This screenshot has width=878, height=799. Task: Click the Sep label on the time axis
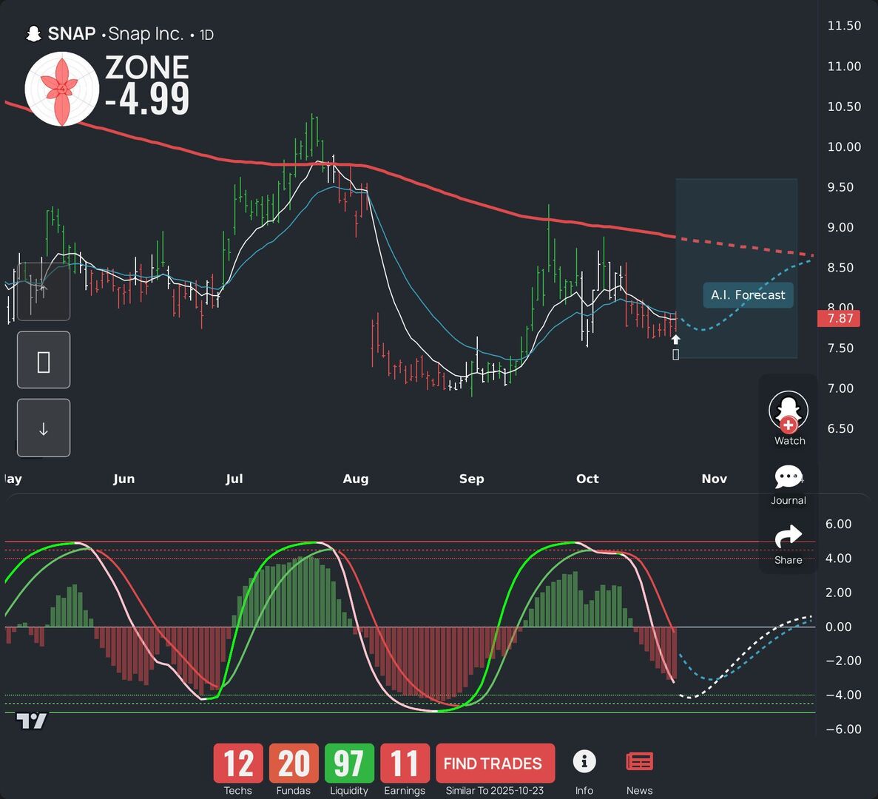pos(471,479)
